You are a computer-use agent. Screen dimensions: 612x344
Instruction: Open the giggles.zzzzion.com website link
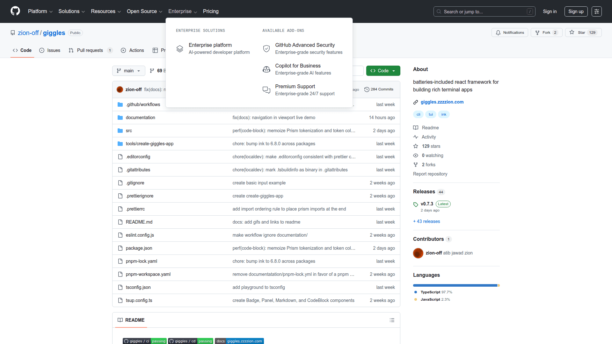click(x=442, y=102)
